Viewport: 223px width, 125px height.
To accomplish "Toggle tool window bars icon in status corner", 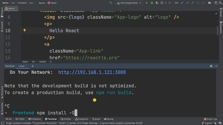I will (2, 123).
